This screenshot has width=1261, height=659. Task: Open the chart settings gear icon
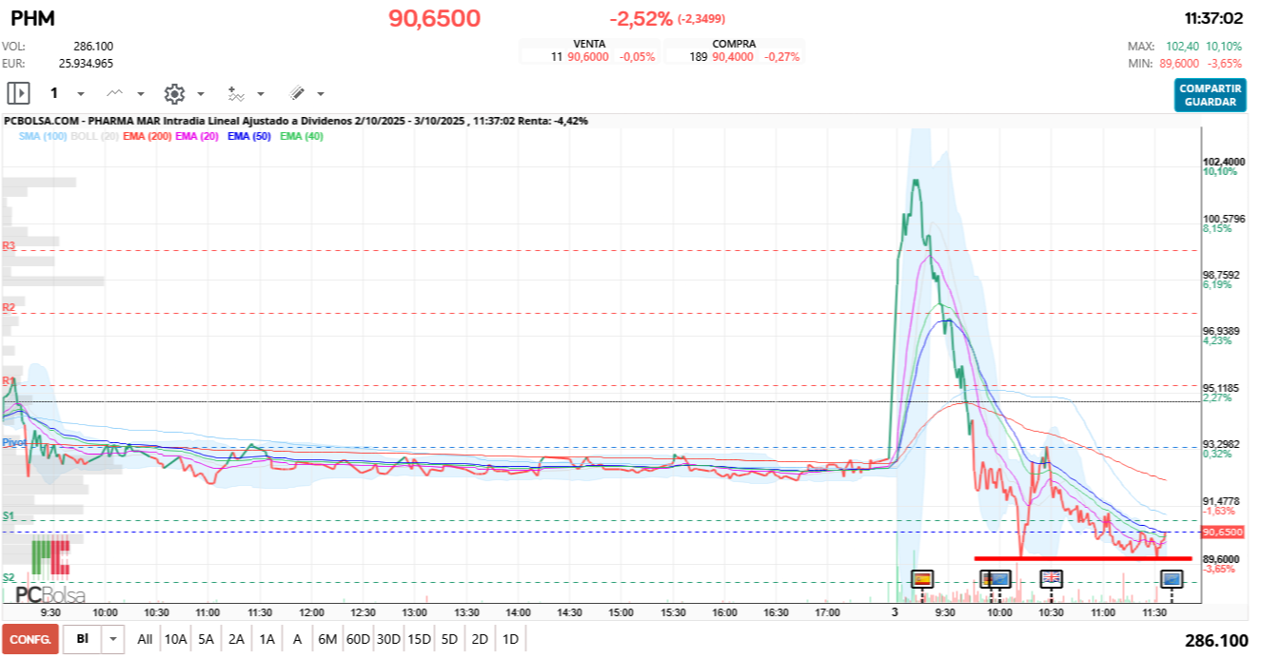[173, 93]
